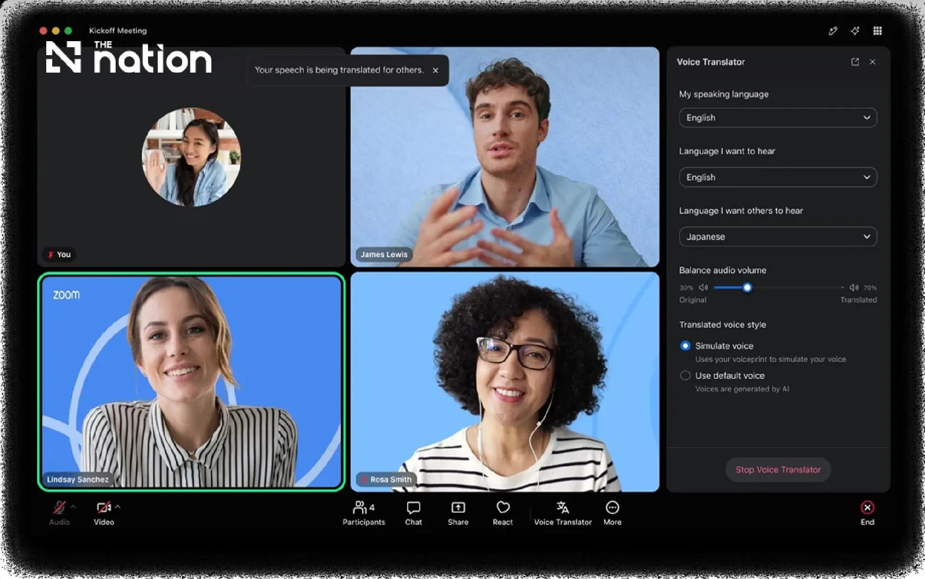Click the Kickoff Meeting title text
The image size is (925, 579).
tap(118, 31)
